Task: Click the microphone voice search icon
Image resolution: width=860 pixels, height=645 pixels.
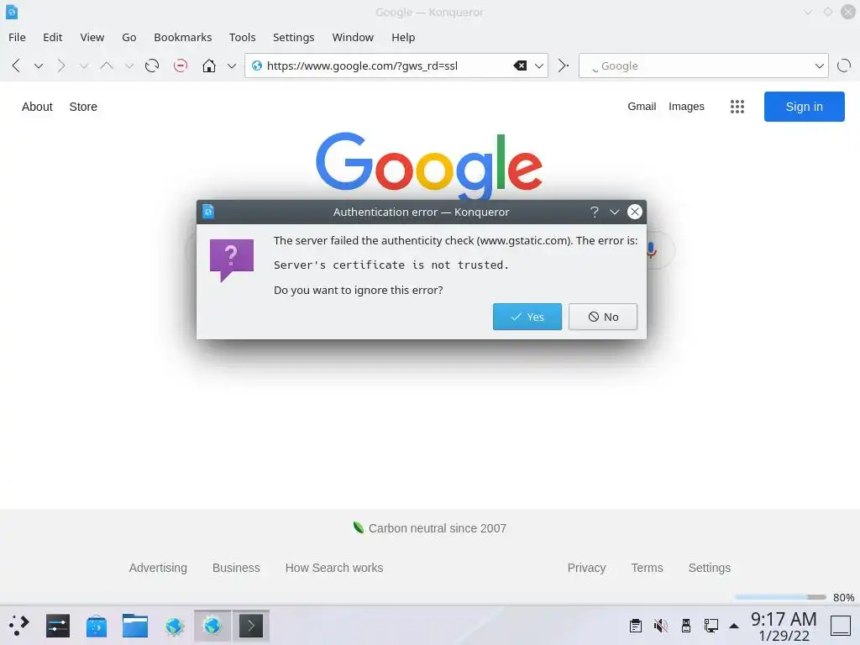Action: tap(652, 250)
